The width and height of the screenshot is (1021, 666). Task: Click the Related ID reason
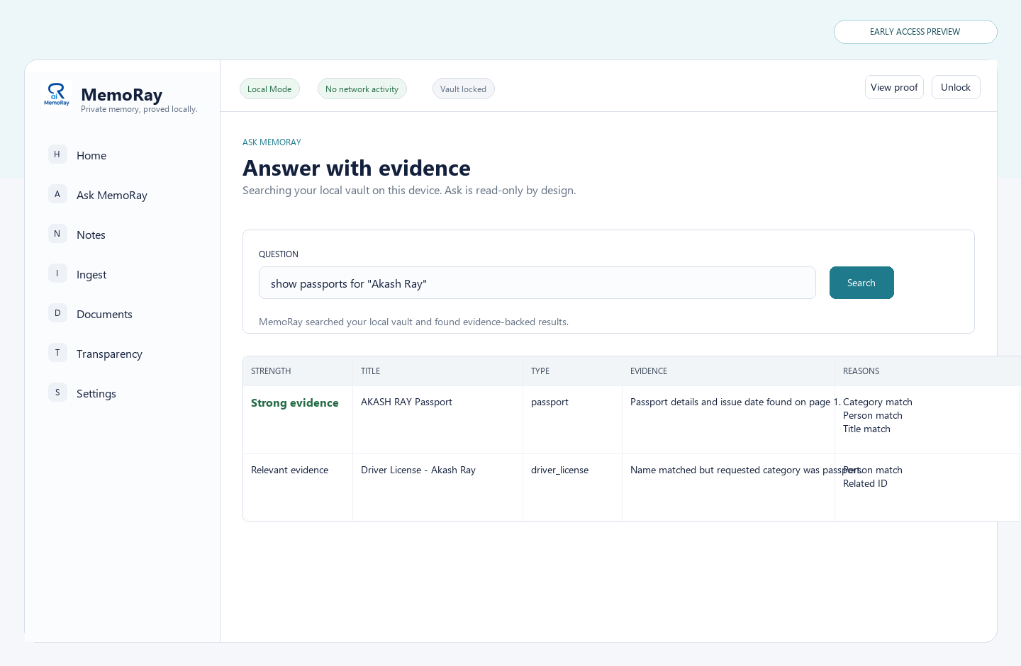(865, 483)
